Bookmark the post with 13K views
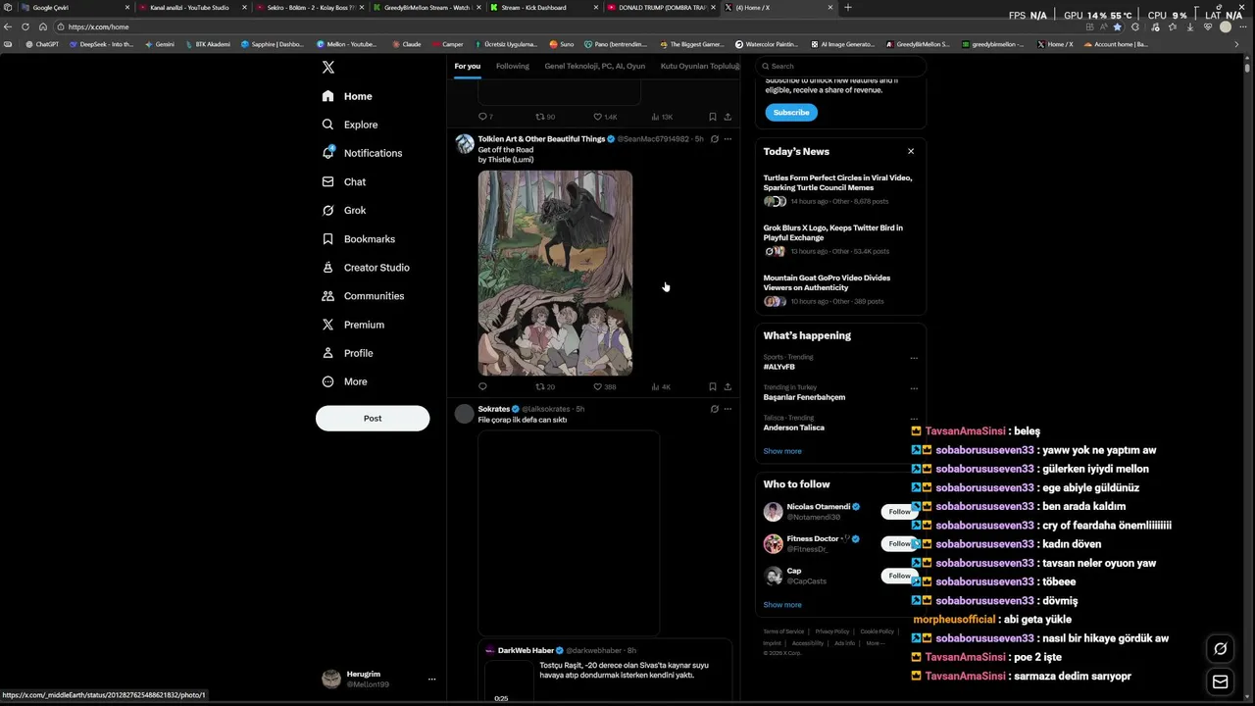Viewport: 1255px width, 706px height. click(x=713, y=117)
